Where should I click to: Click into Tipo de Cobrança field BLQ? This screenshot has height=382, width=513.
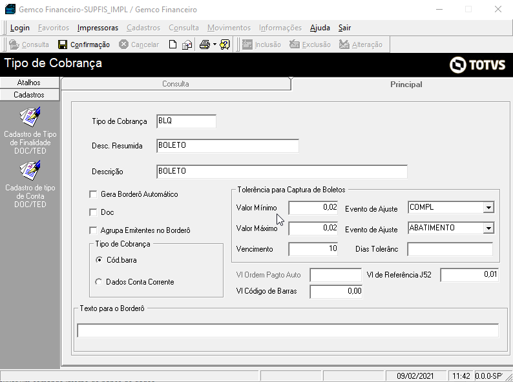(186, 121)
